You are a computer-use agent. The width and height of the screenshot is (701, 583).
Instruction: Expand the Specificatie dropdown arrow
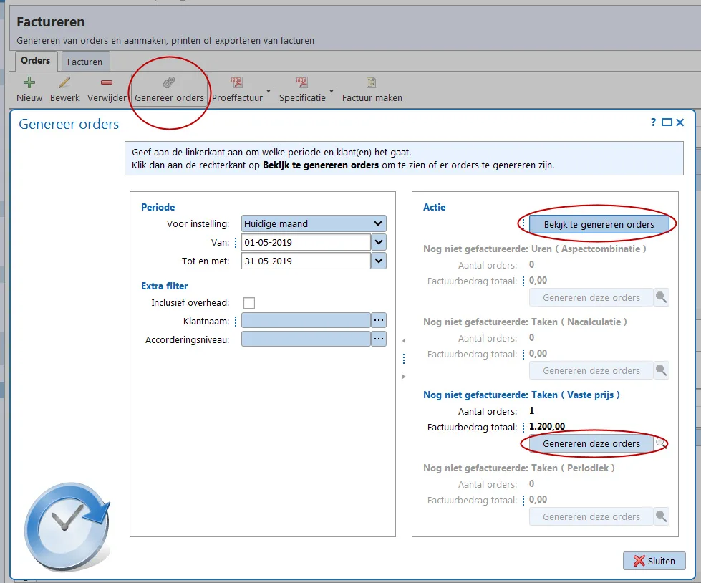[x=332, y=91]
